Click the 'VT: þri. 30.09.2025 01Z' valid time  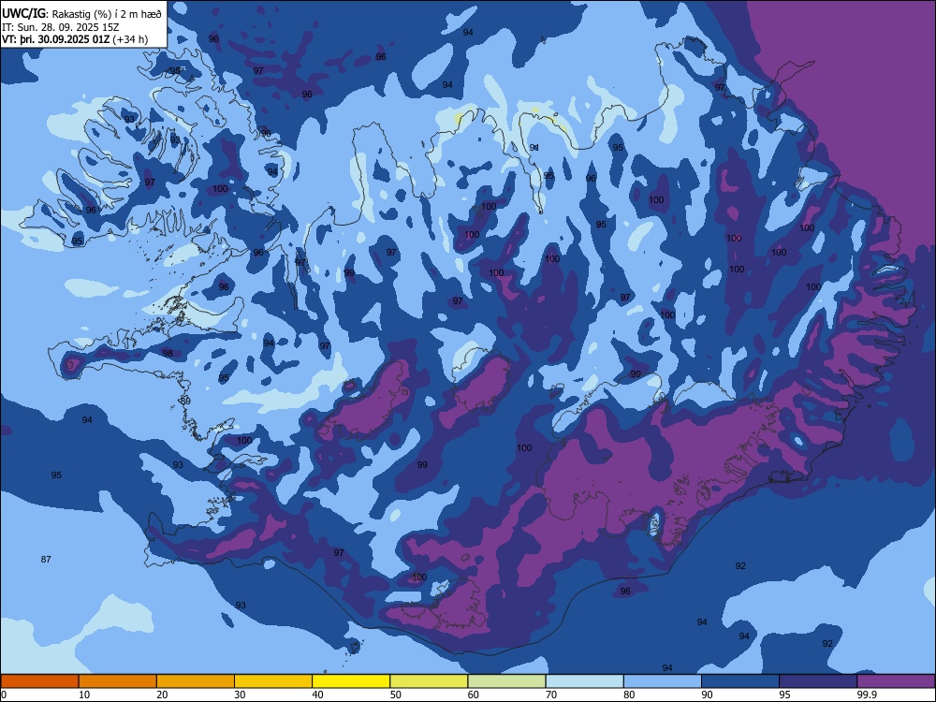tap(55, 39)
